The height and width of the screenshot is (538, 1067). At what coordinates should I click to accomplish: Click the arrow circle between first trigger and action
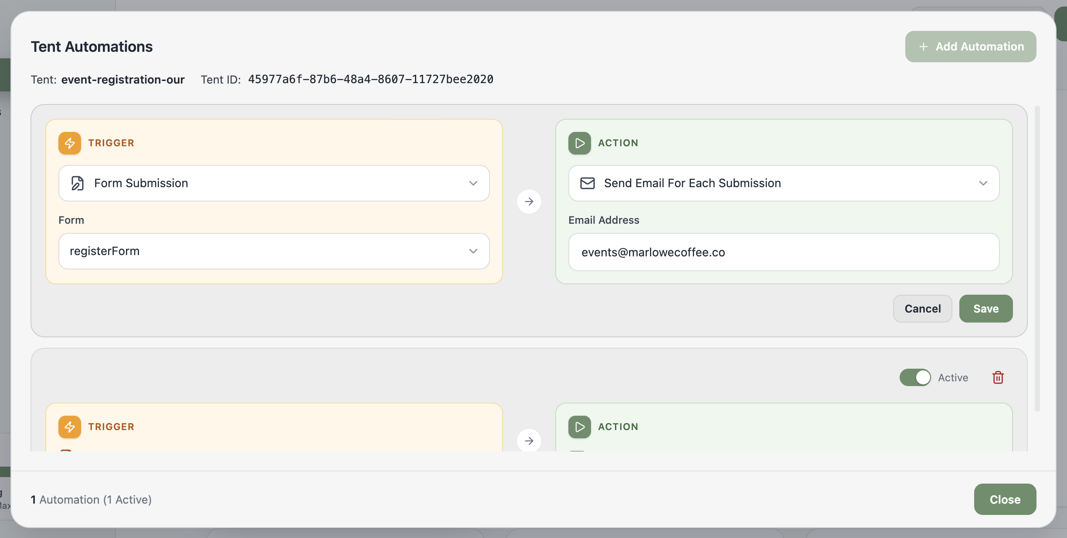click(x=529, y=202)
